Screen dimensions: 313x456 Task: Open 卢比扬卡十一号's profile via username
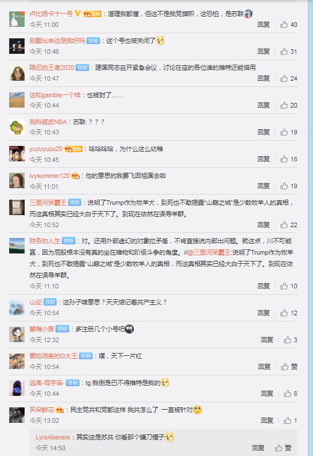click(51, 14)
